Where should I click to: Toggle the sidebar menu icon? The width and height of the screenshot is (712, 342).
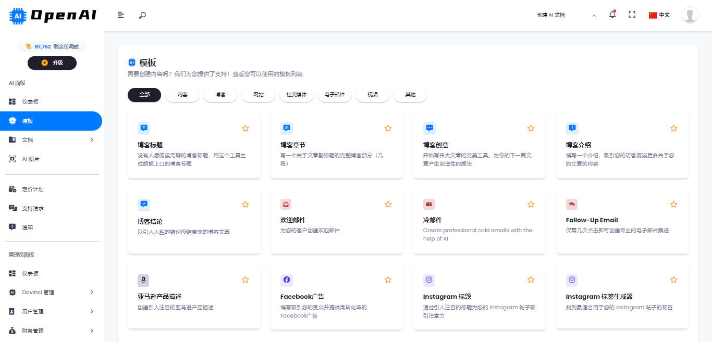click(x=121, y=15)
